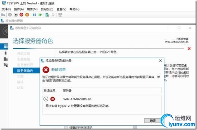
Task: Open the 操作(A) menu
Action: (19, 9)
